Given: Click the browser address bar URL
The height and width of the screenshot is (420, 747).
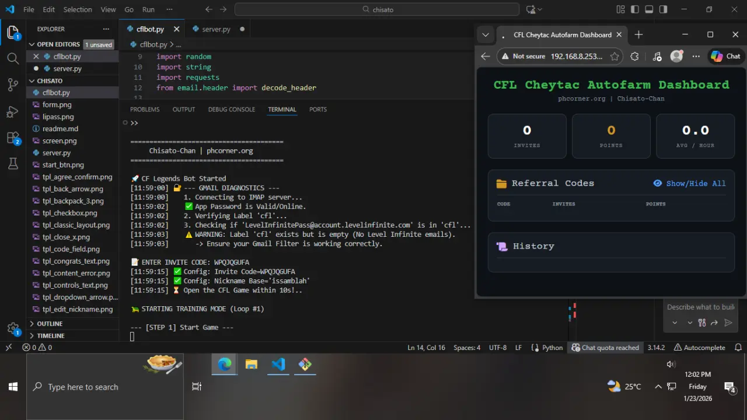Looking at the screenshot, I should [577, 57].
